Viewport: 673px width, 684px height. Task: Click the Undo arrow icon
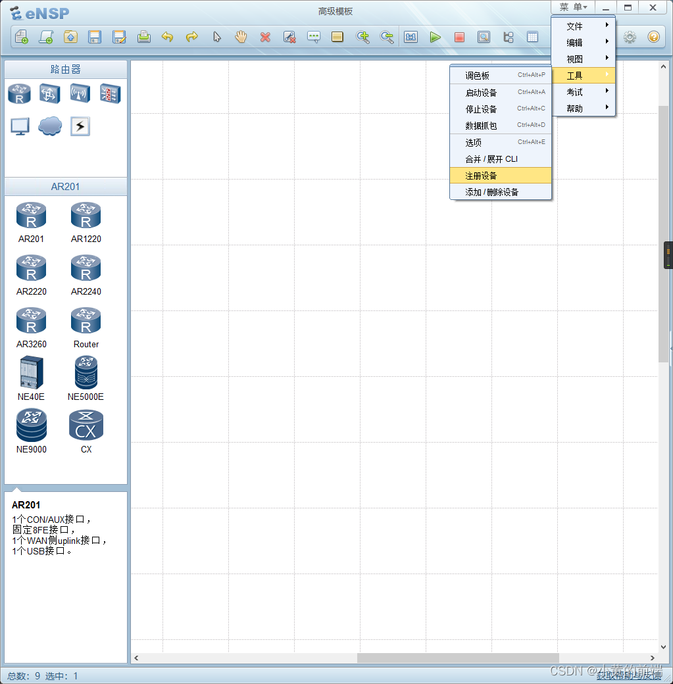168,37
